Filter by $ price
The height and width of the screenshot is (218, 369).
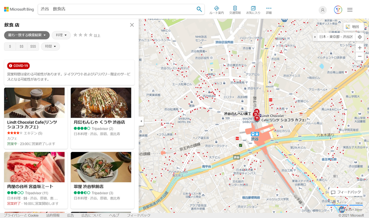tap(10, 47)
